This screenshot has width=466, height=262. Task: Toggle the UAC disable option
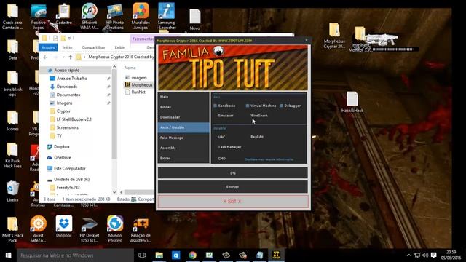tap(221, 137)
